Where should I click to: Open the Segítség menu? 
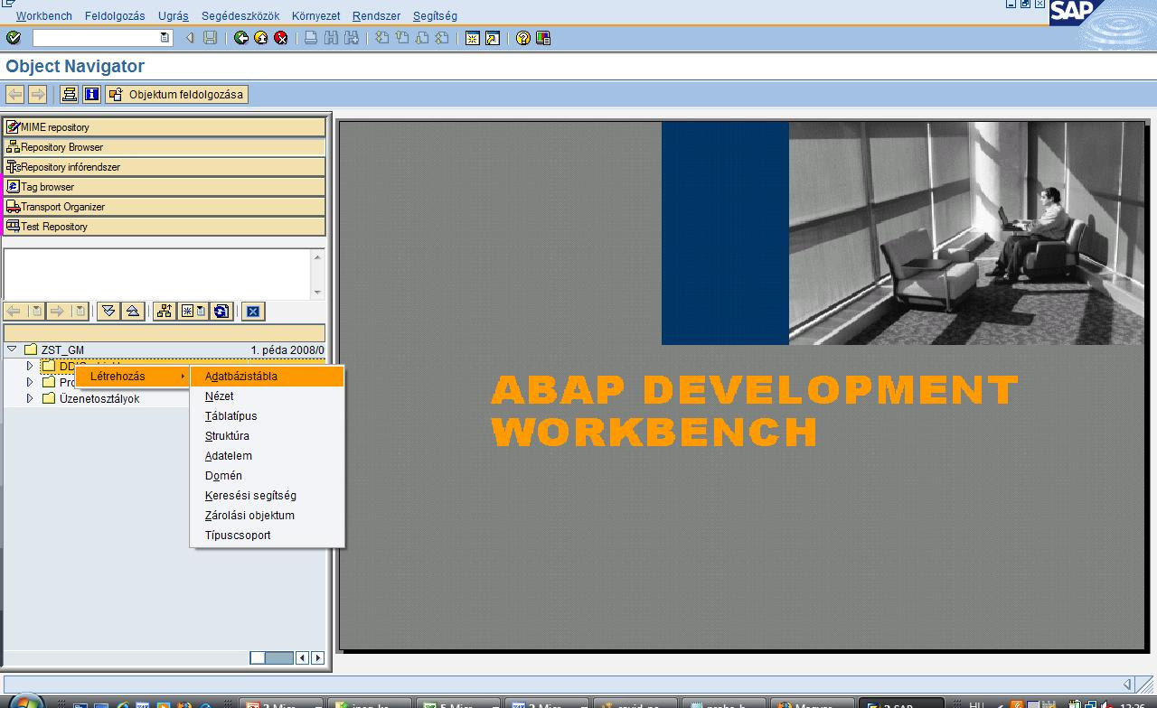pos(435,15)
